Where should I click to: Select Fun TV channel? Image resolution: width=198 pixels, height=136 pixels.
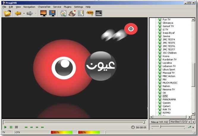(x=166, y=20)
